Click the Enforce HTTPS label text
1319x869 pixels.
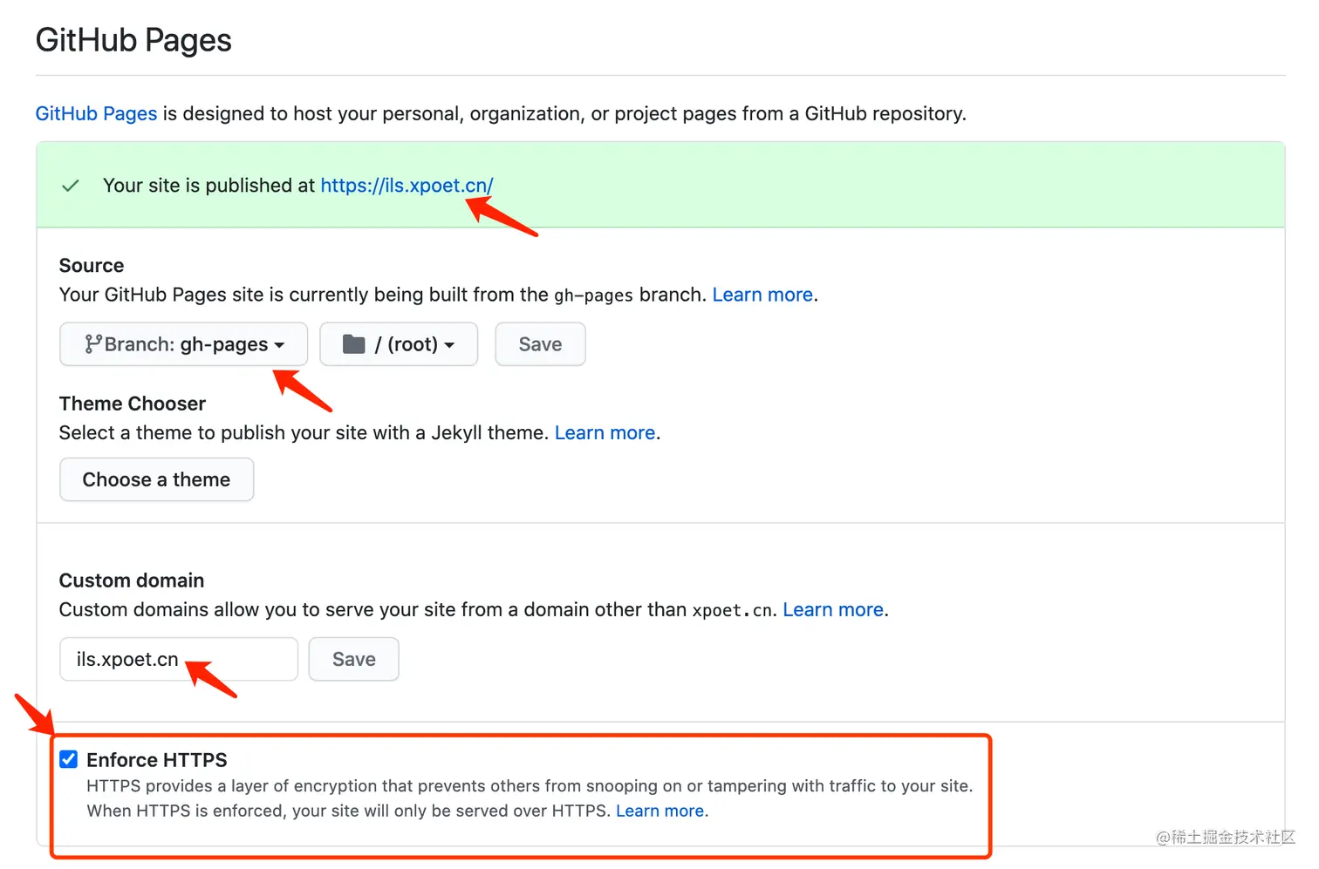[157, 760]
